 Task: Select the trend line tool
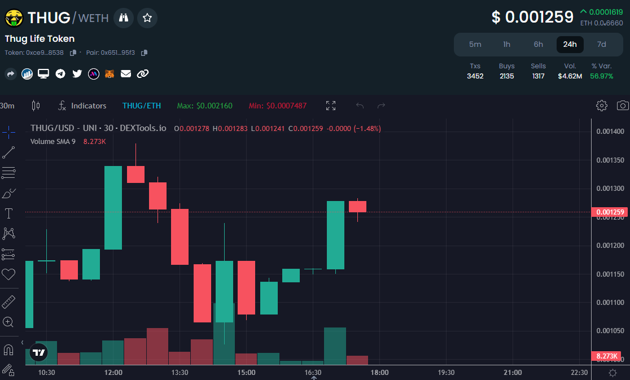[x=8, y=152]
